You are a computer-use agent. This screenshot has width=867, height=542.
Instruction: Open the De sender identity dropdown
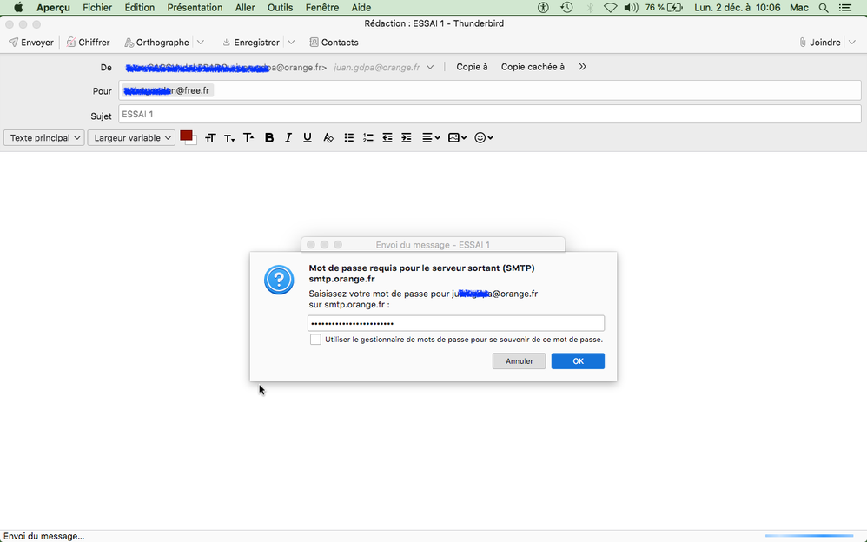pos(430,68)
